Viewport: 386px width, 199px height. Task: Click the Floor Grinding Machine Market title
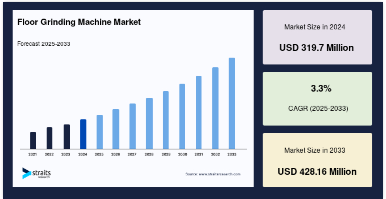point(79,22)
